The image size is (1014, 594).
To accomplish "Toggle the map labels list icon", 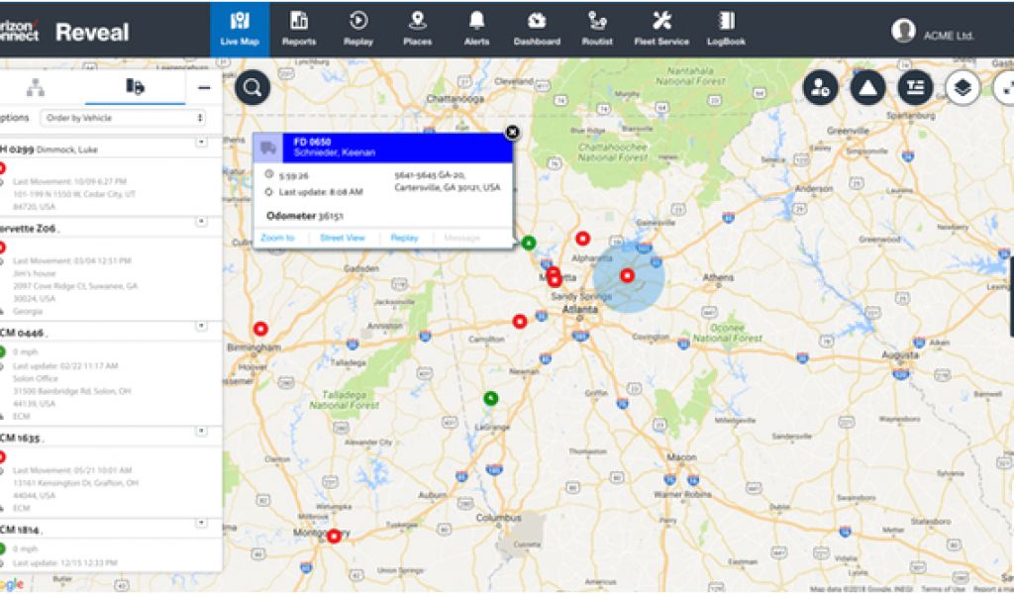I will (914, 88).
